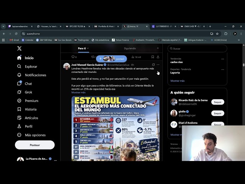Open La Pizarra de An... account menu
This screenshot has width=245, height=184.
37,159
